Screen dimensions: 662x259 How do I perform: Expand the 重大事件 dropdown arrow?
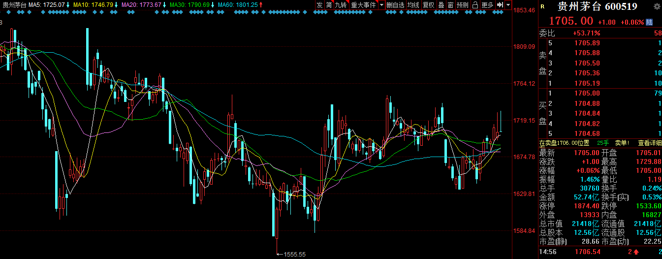click(x=381, y=5)
